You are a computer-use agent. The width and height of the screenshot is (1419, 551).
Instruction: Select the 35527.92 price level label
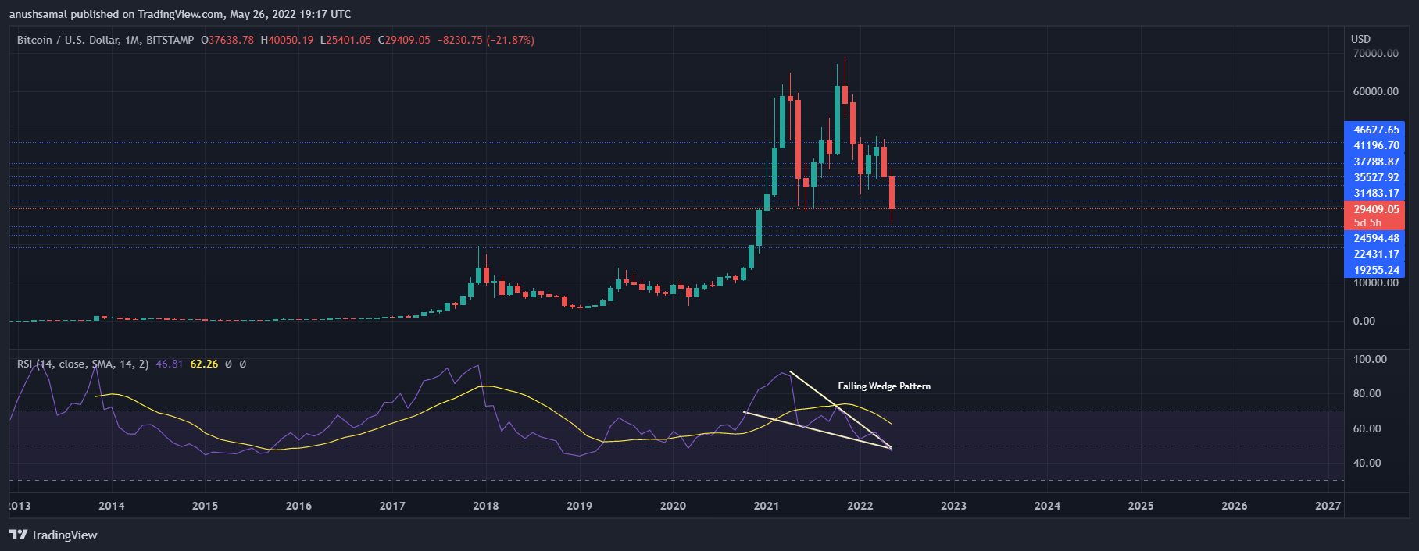tap(1374, 177)
